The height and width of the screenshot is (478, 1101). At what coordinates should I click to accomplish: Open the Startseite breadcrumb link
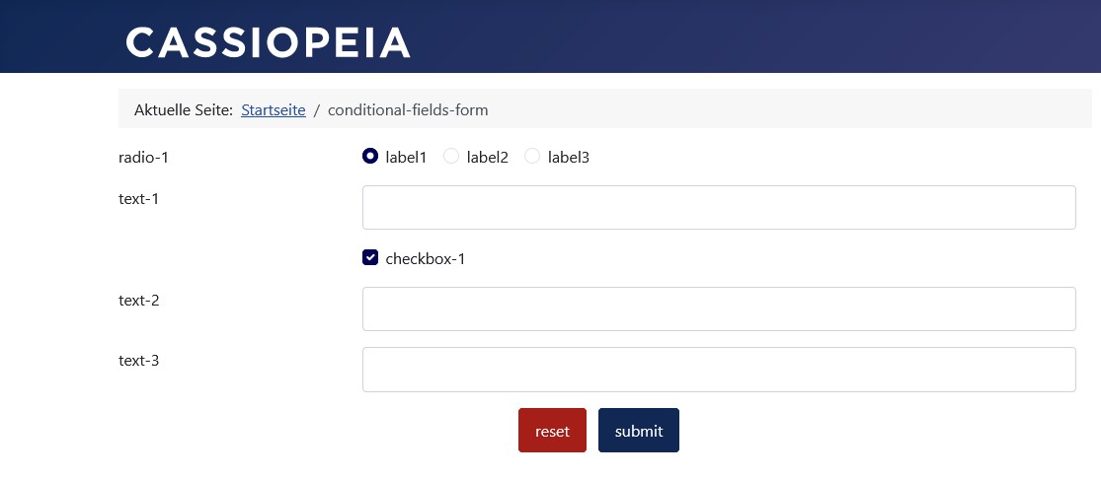[274, 109]
